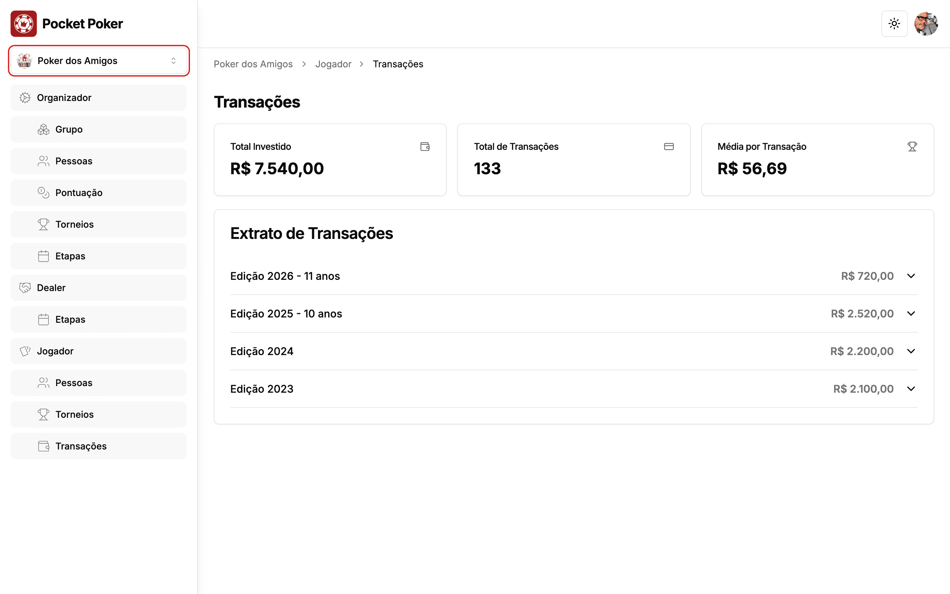Viewport: 950px width, 594px height.
Task: Click the trophy icon beside Torneios under Jogador
Action: [44, 414]
